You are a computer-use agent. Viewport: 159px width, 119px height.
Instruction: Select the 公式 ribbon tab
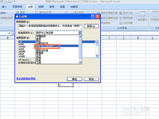[x=31, y=7]
